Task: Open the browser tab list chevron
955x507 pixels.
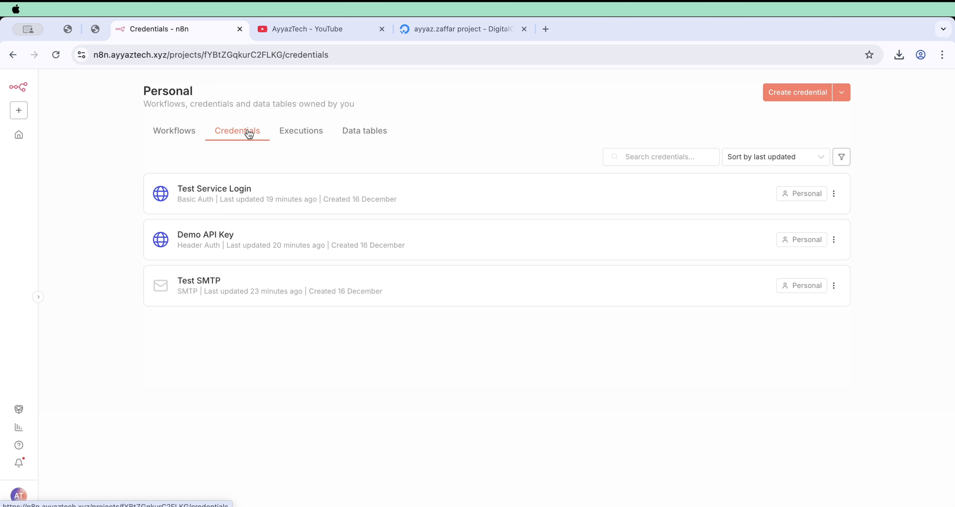Action: pos(943,29)
